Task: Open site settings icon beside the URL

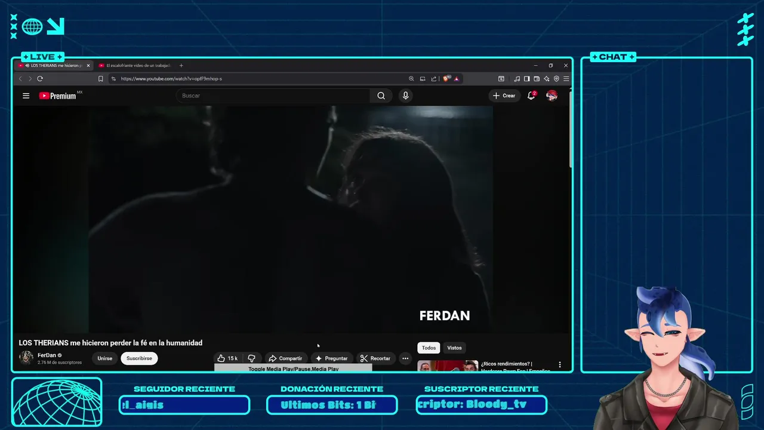Action: point(113,79)
